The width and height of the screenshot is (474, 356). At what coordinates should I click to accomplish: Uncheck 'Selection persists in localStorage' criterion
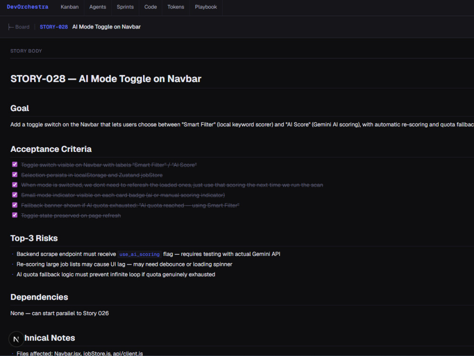(x=15, y=175)
